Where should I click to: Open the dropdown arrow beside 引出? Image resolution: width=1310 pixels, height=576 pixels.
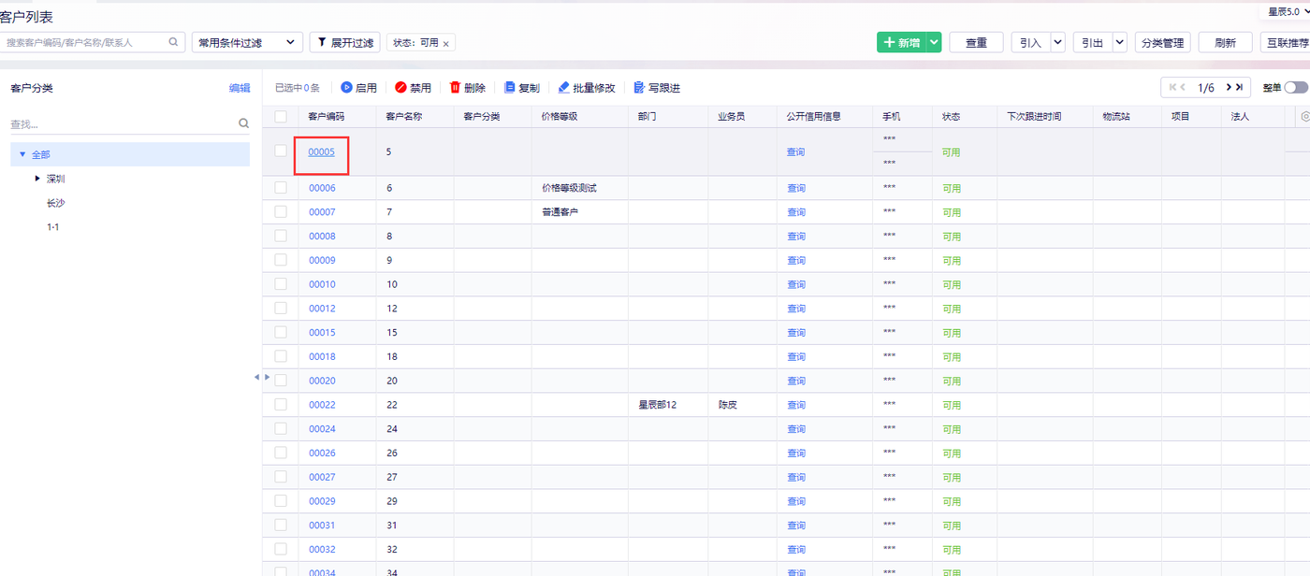pos(1119,42)
